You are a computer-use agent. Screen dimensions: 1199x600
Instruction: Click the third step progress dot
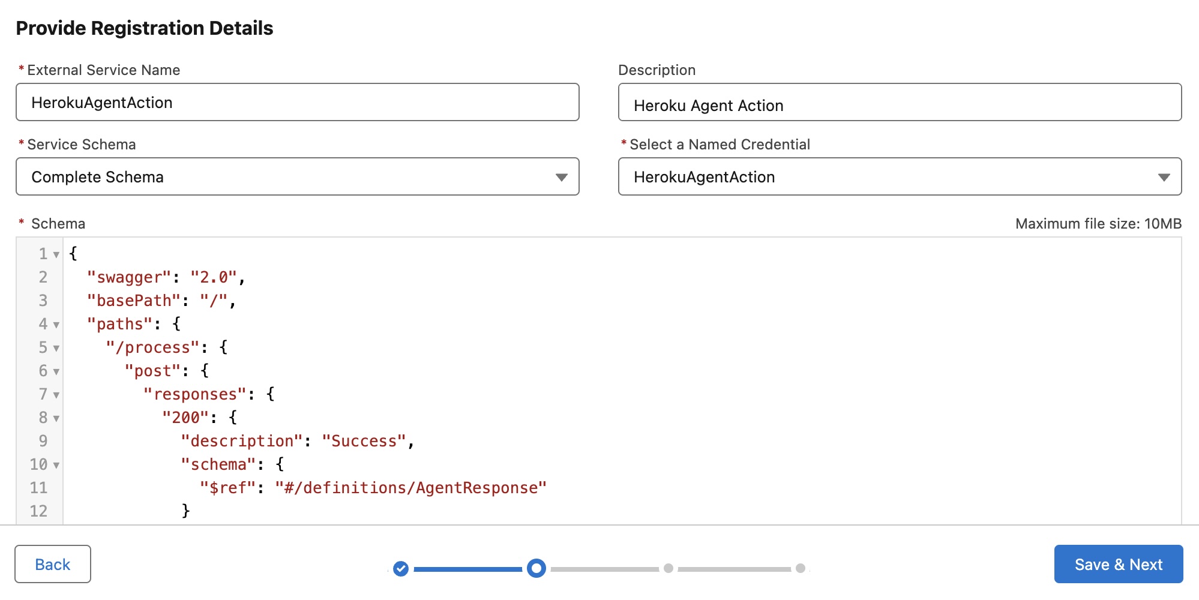coord(669,568)
